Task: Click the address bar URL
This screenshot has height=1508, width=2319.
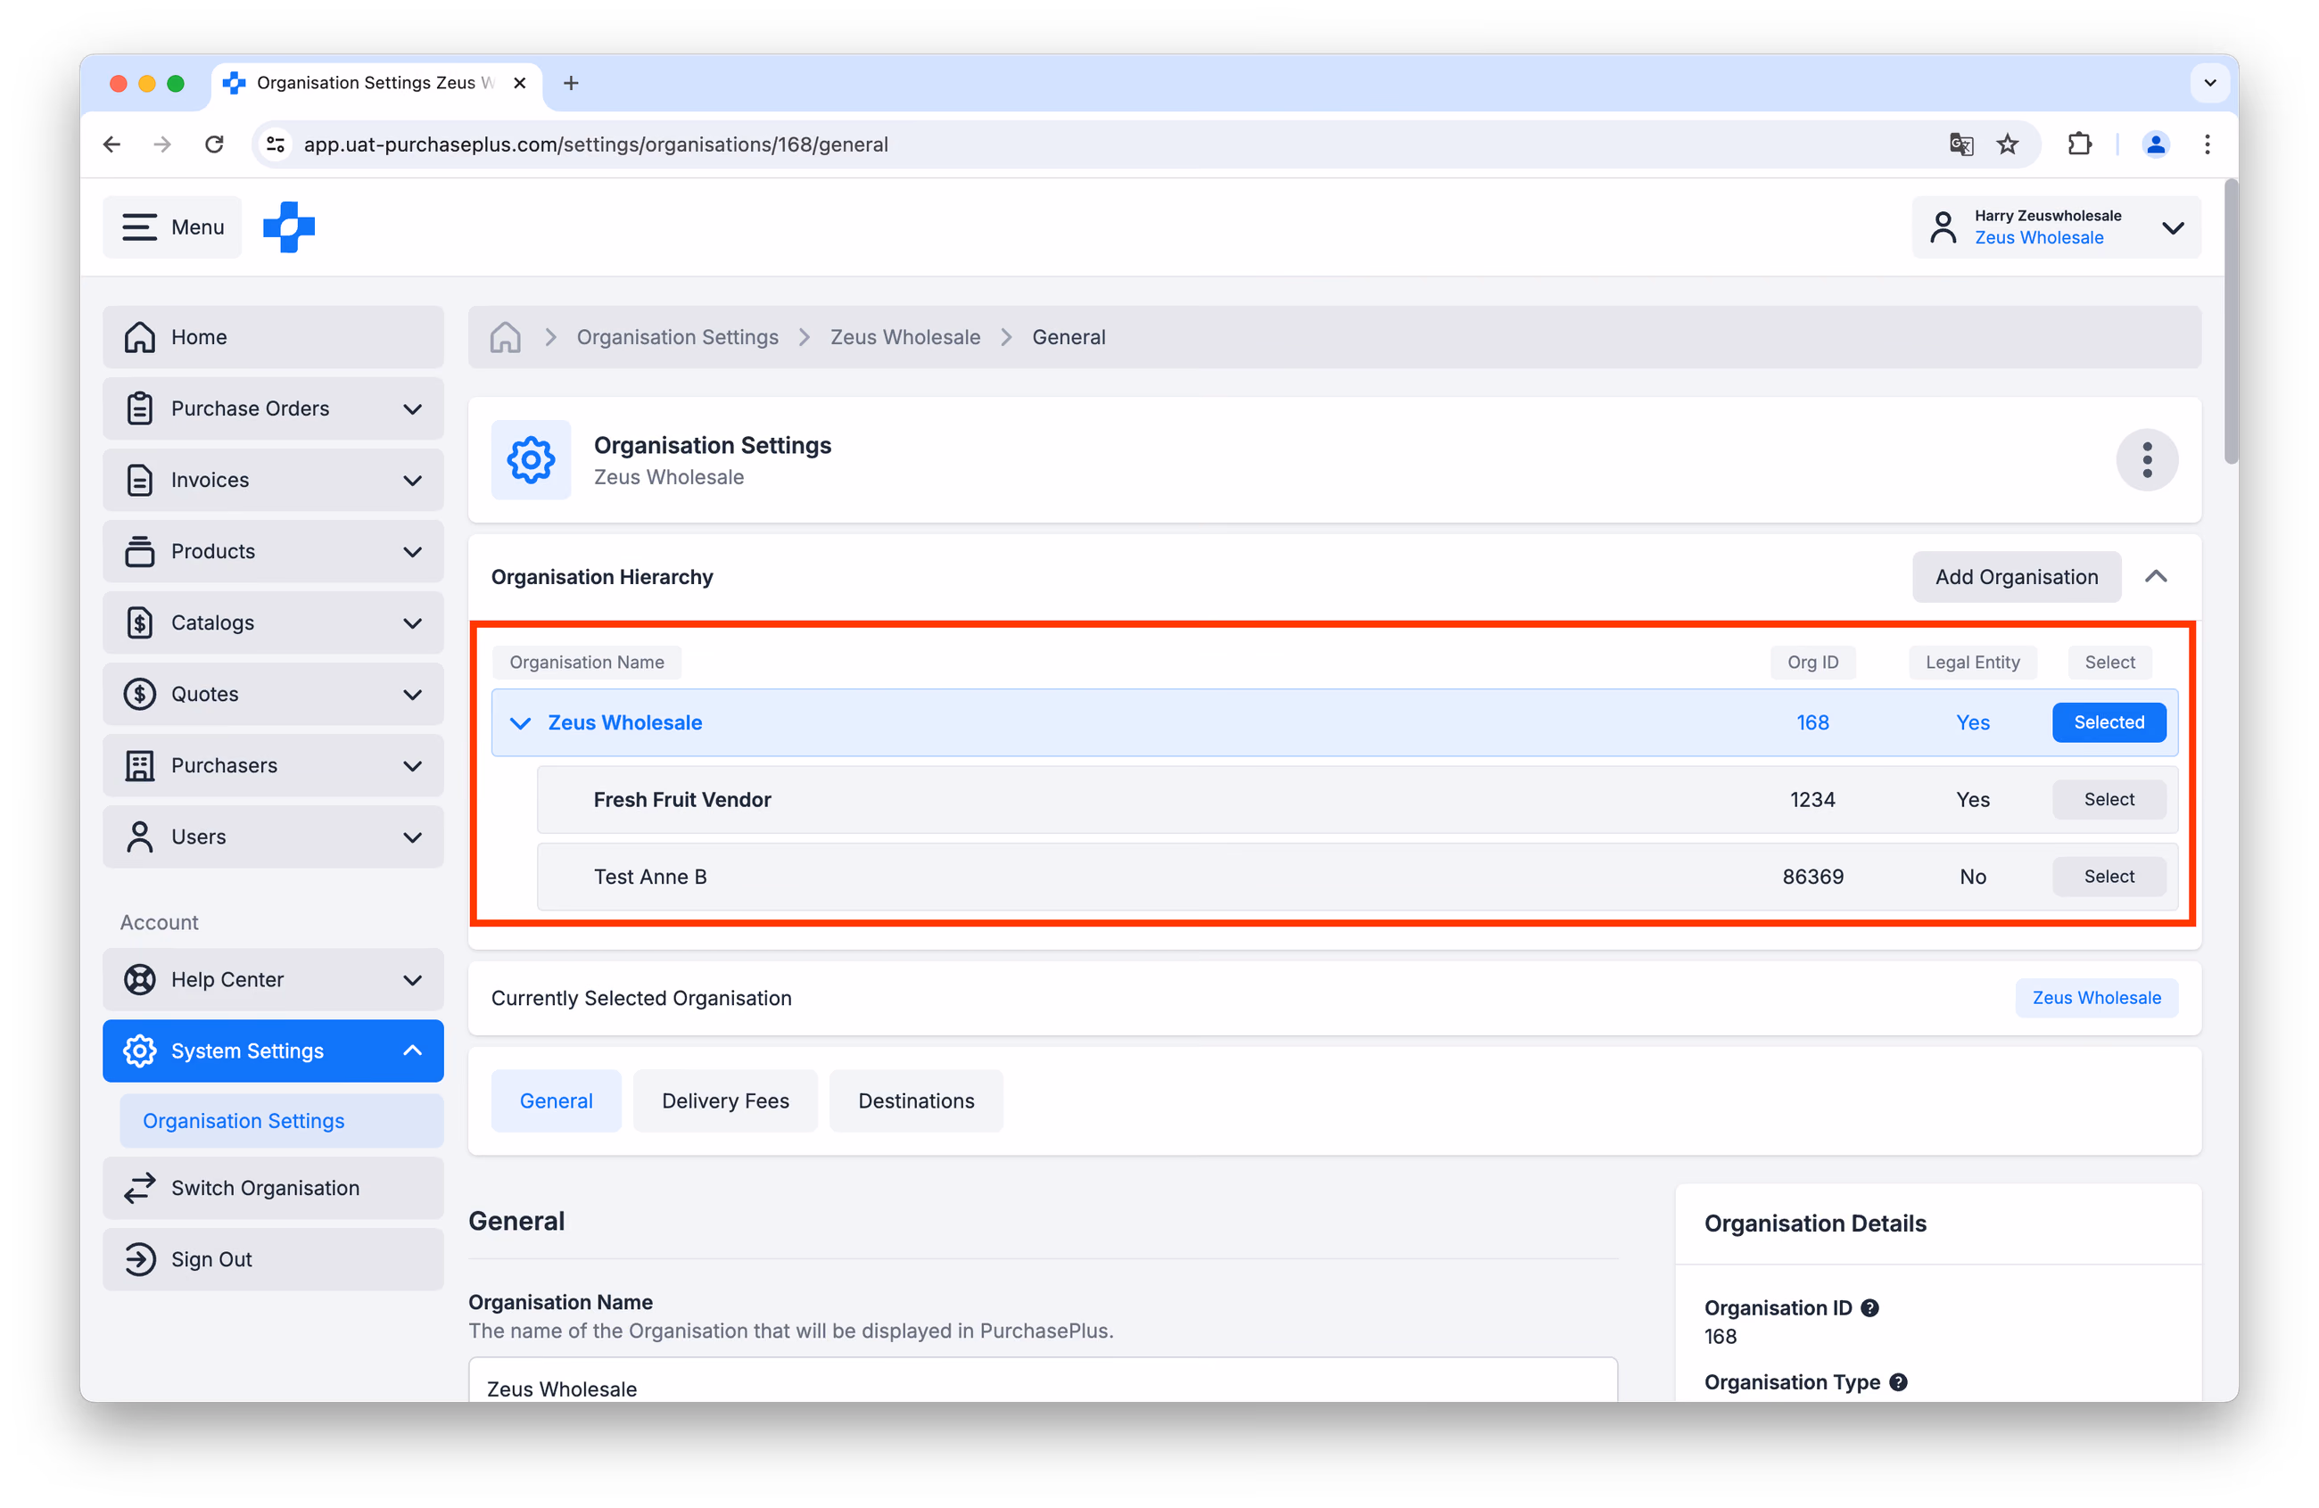Action: click(x=595, y=144)
